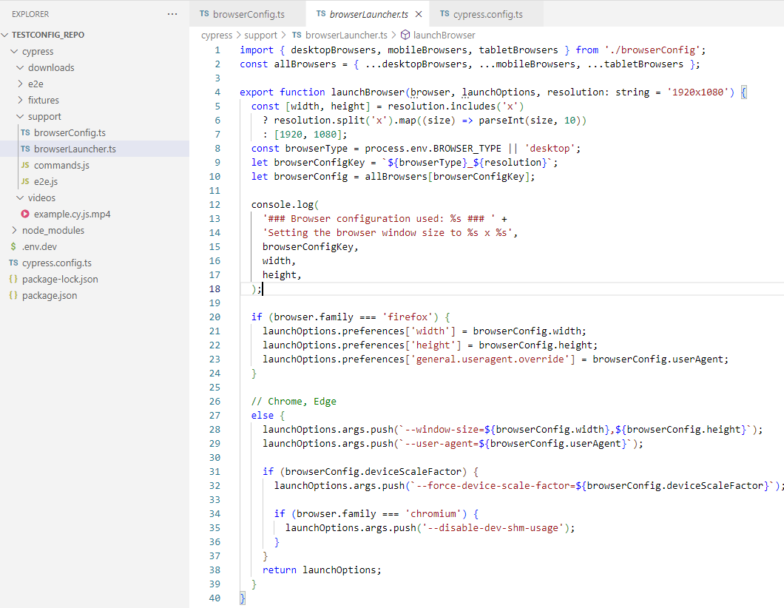This screenshot has height=608, width=784.
Task: Click the video icon beside example.cy.js.mp4
Action: click(x=25, y=214)
